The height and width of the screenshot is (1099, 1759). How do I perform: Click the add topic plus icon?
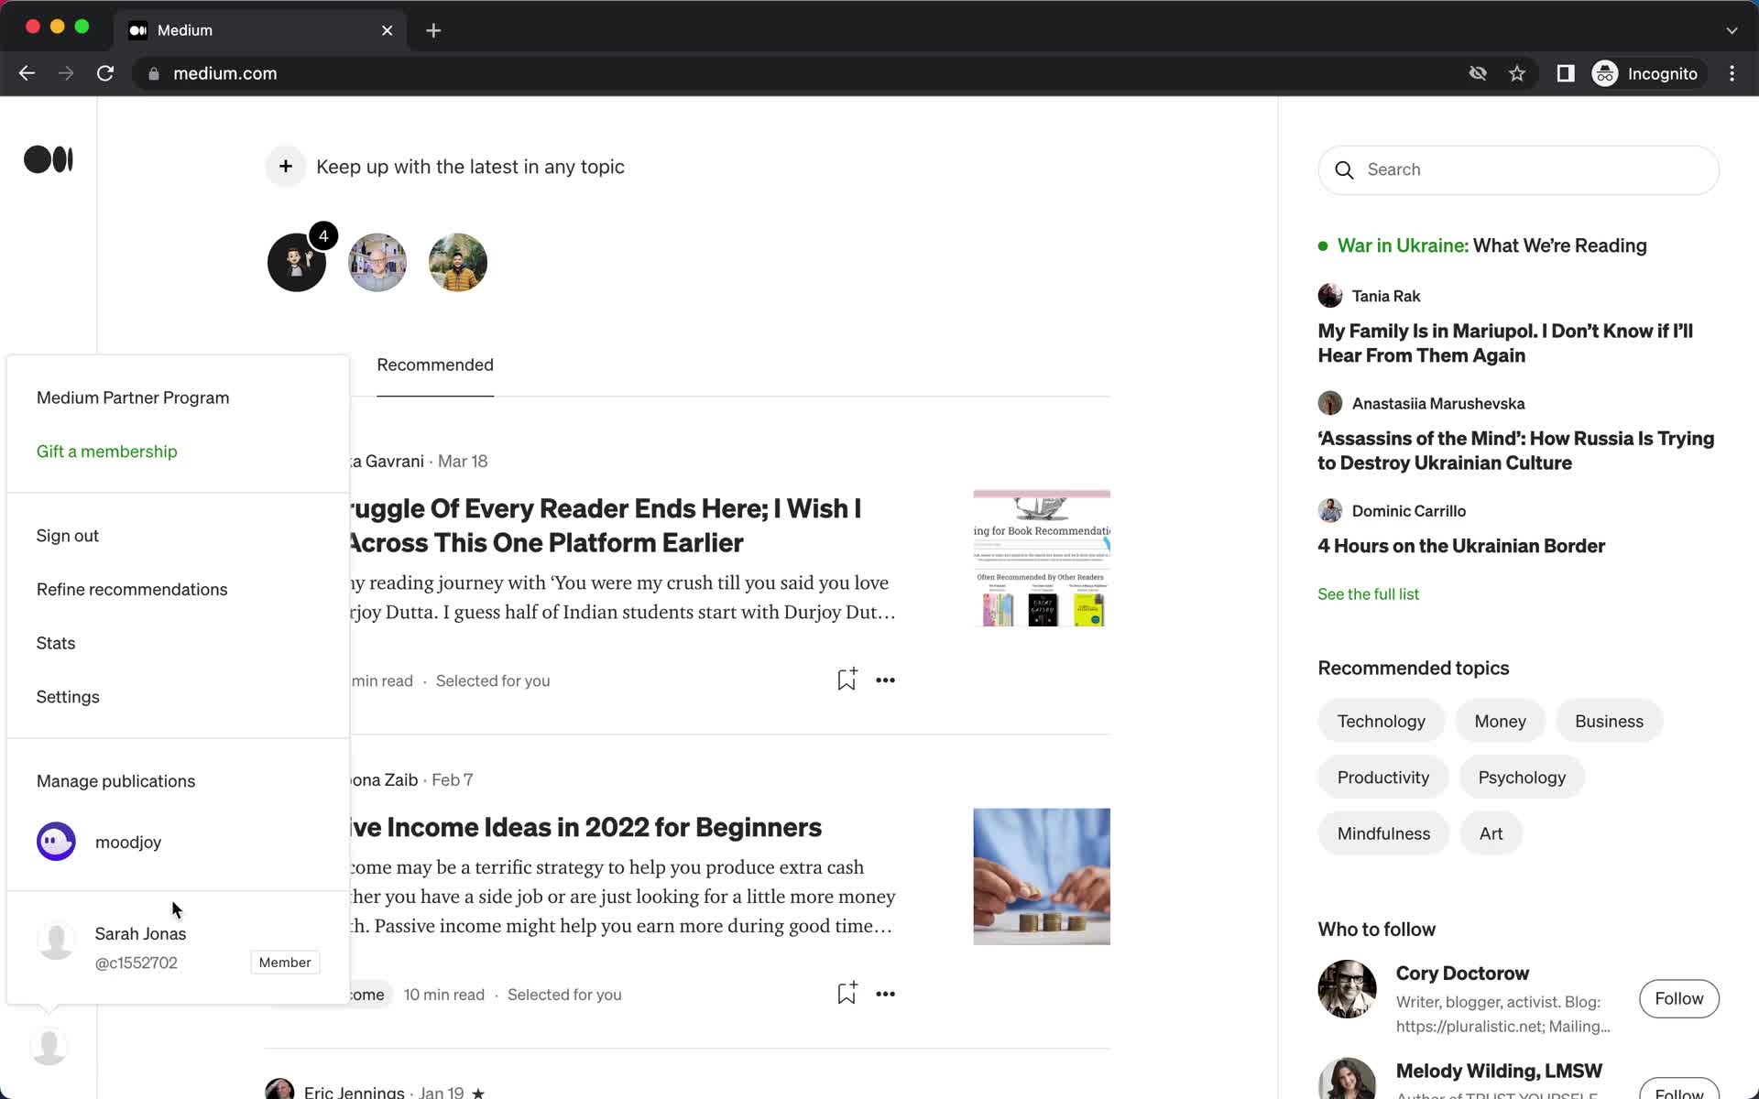[285, 165]
